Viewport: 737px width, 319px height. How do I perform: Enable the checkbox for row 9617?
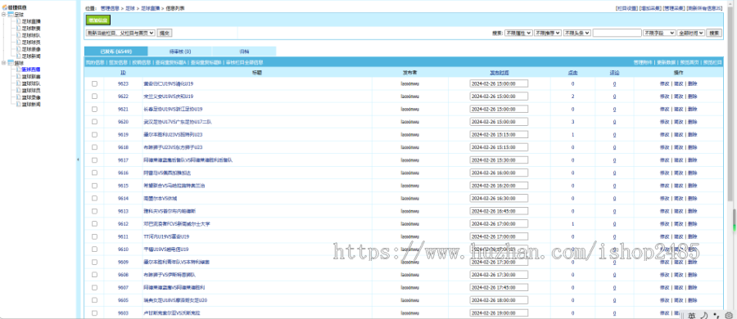(x=94, y=160)
